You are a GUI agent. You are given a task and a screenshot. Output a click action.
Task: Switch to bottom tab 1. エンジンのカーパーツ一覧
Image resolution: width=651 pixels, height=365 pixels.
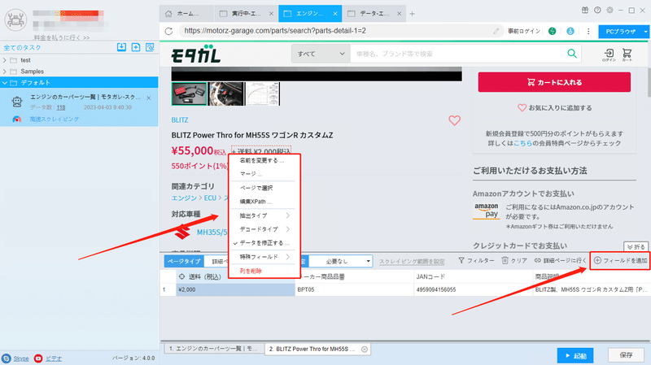click(x=213, y=349)
